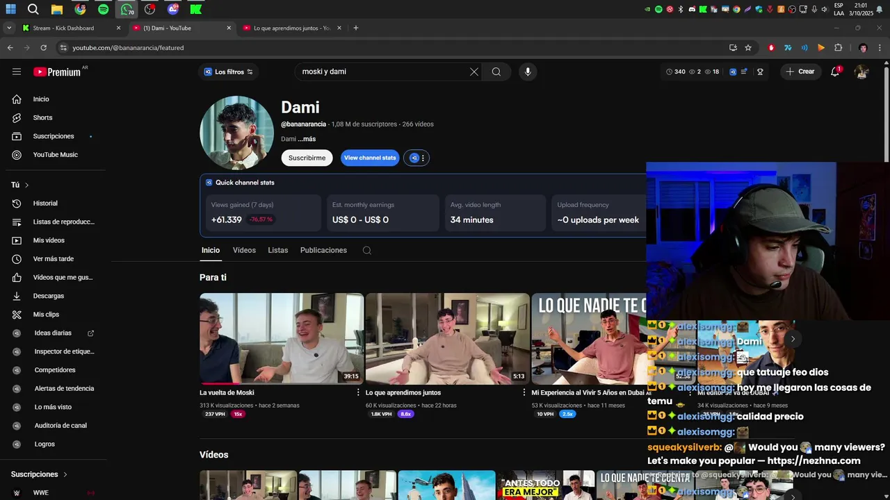This screenshot has width=890, height=500.
Task: Switch to the Inicio channel tab
Action: (211, 251)
